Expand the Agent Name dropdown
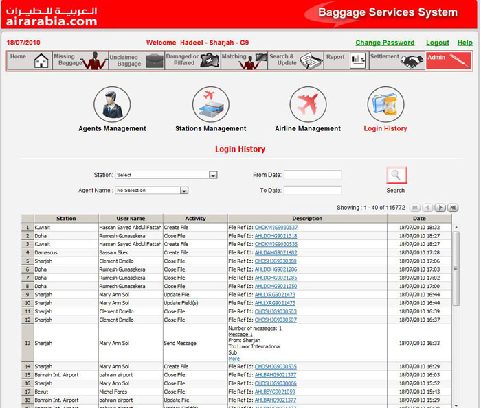 (x=184, y=191)
